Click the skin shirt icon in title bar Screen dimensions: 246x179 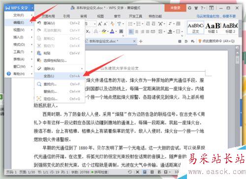click(x=196, y=8)
